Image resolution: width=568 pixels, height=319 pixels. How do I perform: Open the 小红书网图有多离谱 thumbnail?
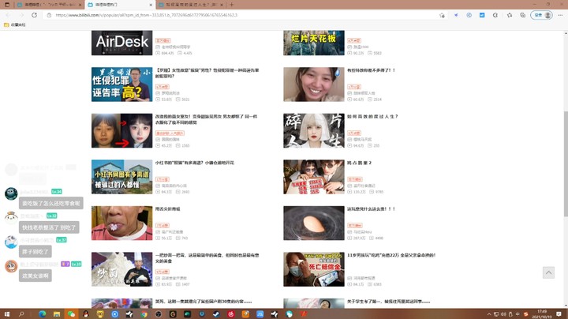click(x=121, y=177)
